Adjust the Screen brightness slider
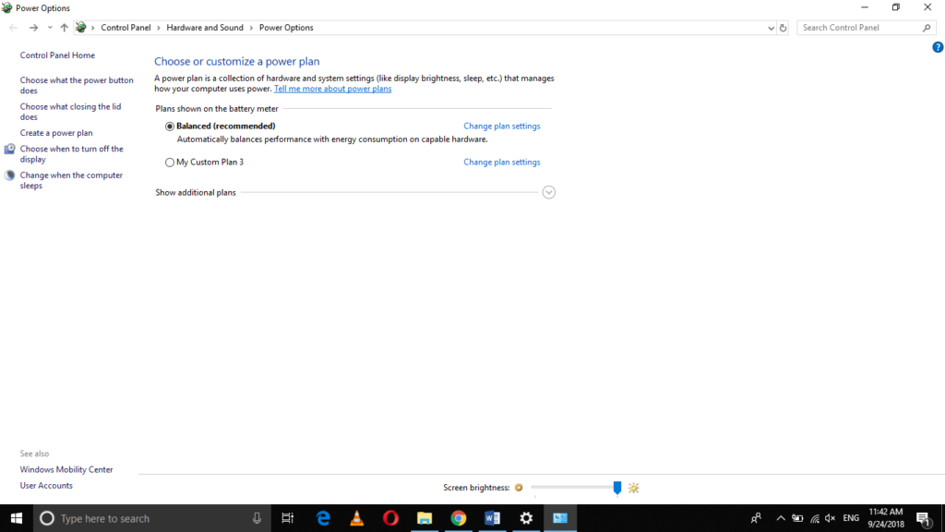The height and width of the screenshot is (532, 945). [x=616, y=487]
